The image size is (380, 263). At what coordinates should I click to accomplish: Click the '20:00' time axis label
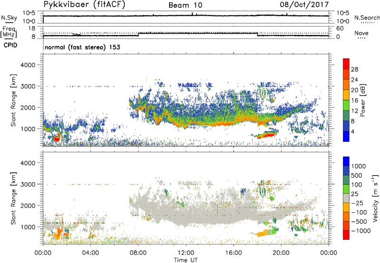pyautogui.click(x=281, y=253)
